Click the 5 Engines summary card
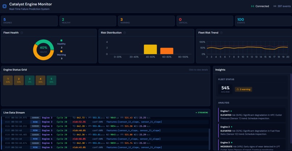Viewport: 292px width, 151px height. point(29,21)
